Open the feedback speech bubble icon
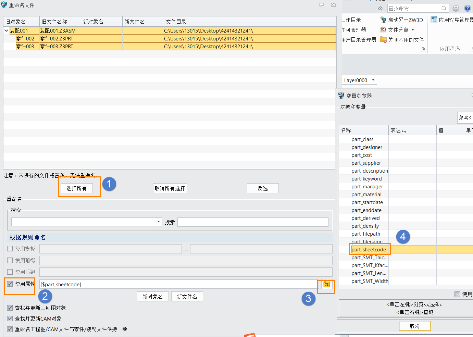Screen dimensions: 473x337 pos(321,5)
